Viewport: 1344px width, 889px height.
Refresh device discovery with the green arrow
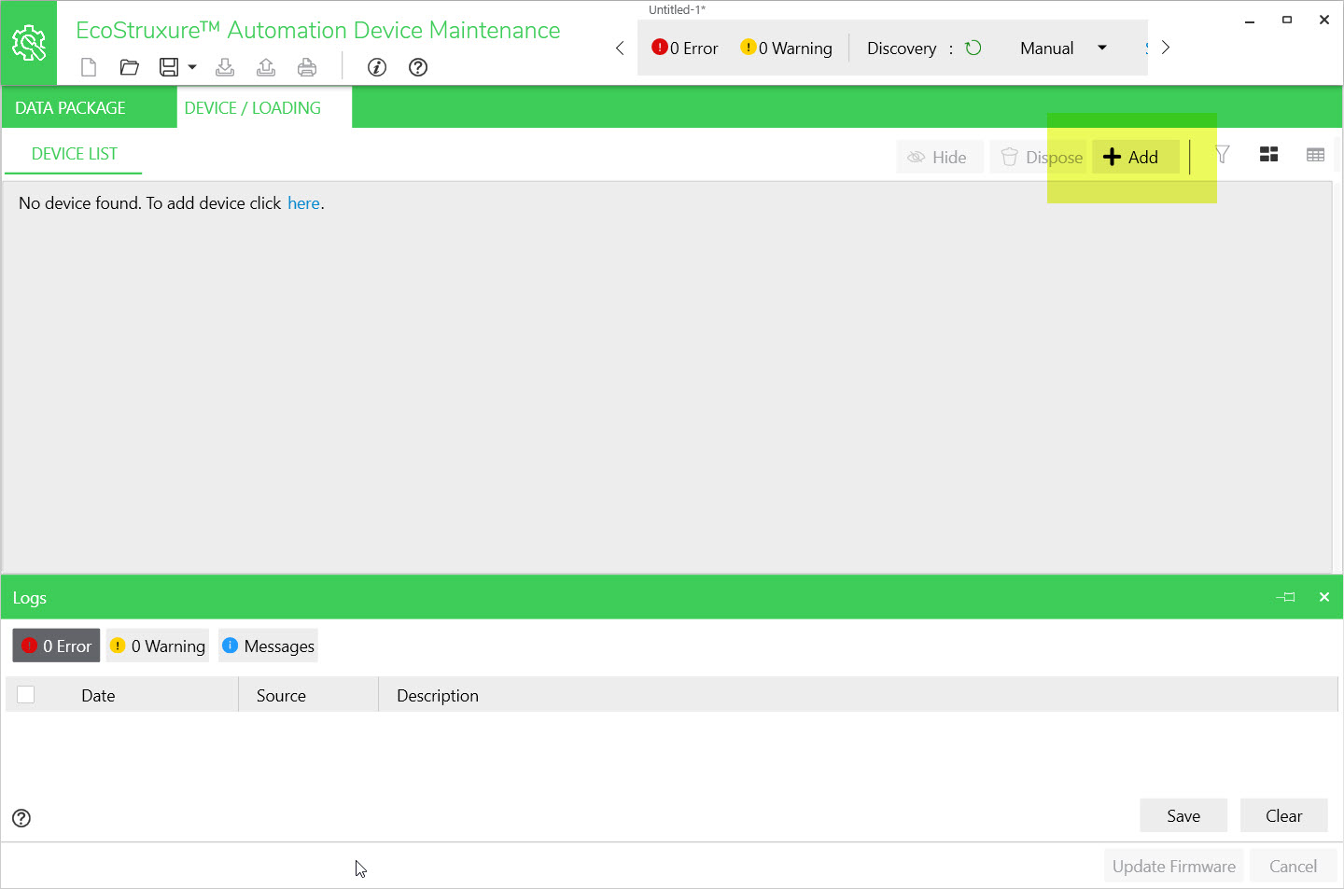[973, 48]
